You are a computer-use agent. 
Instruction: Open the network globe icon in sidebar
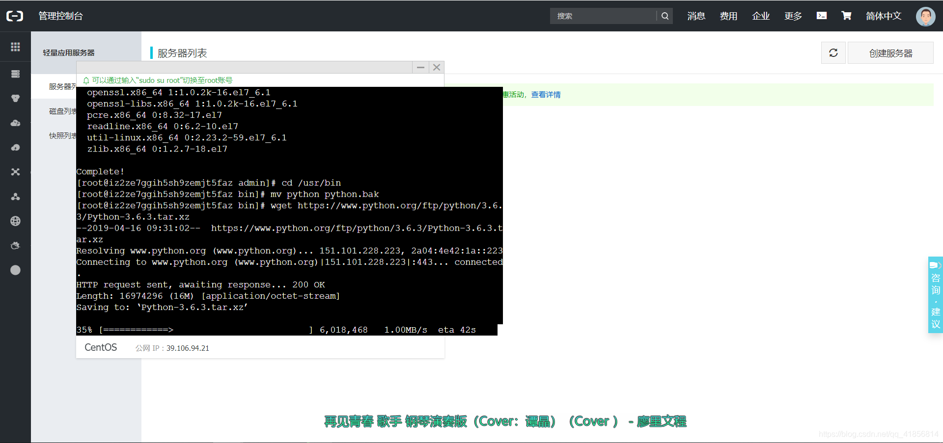[15, 221]
